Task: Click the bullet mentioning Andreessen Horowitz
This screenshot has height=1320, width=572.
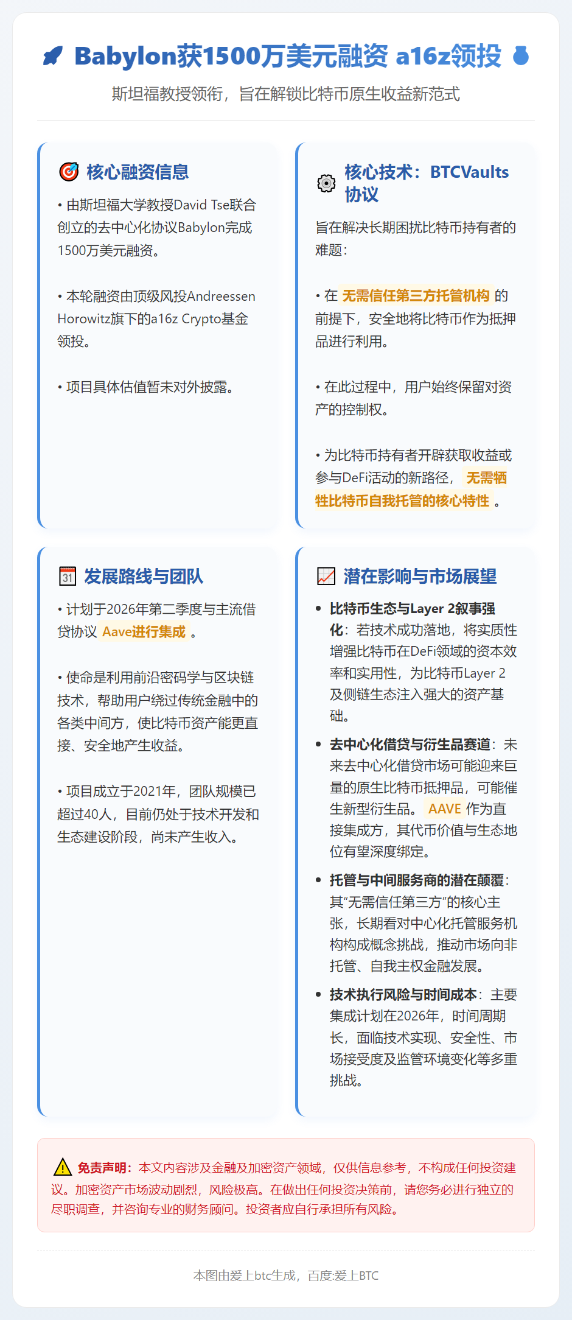Action: coord(156,318)
